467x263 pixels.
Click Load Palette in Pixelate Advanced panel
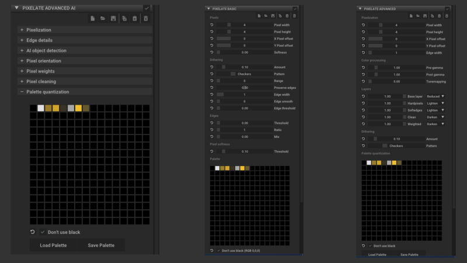377,254
